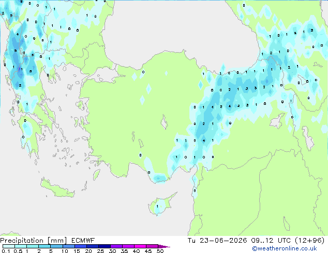Click the '30' legend scale value
The height and width of the screenshot is (253, 328).
[x=112, y=251]
